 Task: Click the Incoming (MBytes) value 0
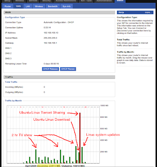coord(44,87)
